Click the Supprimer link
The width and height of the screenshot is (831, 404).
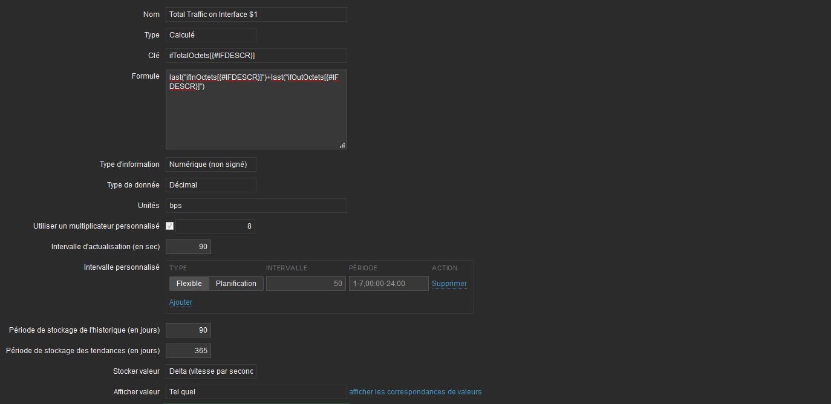[x=449, y=284]
